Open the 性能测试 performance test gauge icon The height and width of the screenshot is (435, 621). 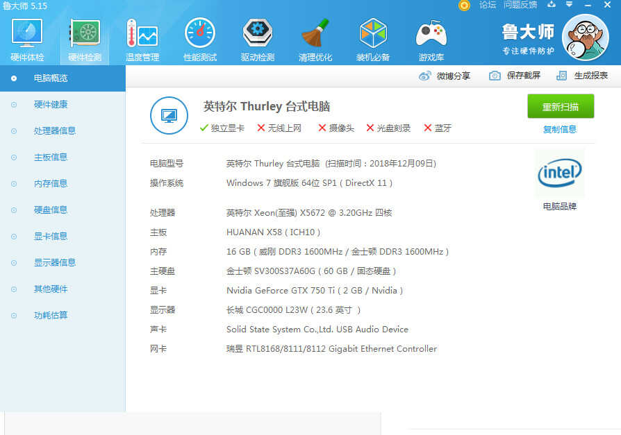coord(199,40)
